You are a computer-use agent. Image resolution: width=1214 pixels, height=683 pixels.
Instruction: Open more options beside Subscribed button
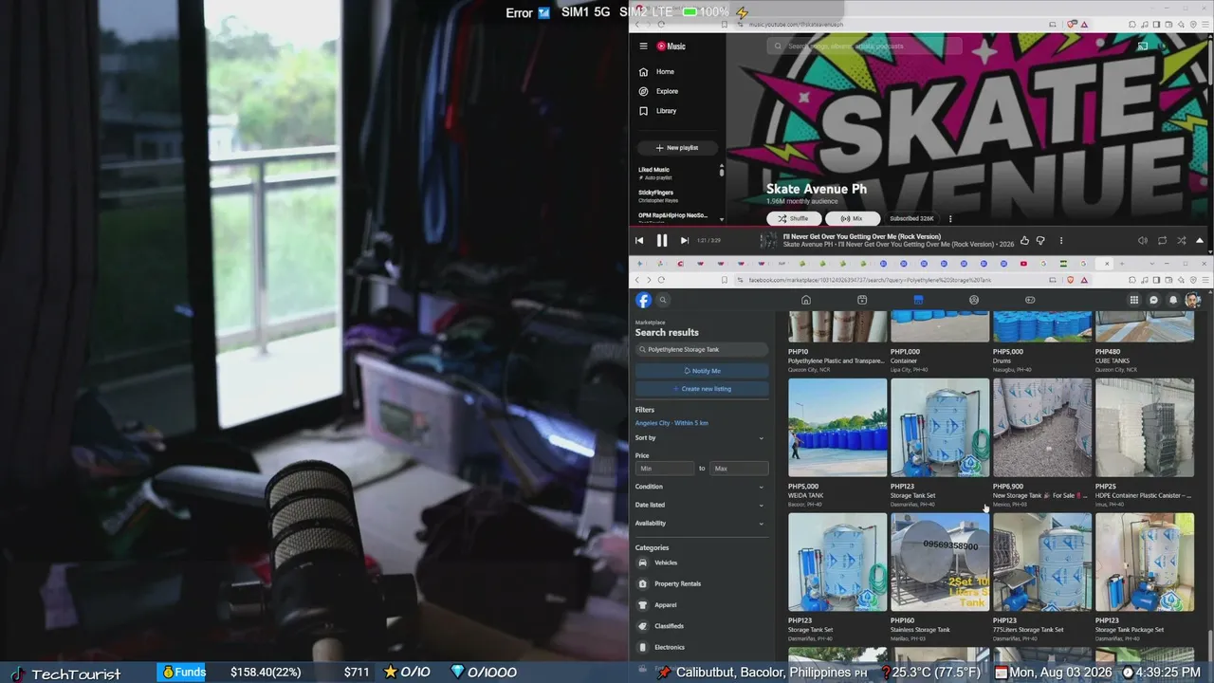coord(950,218)
